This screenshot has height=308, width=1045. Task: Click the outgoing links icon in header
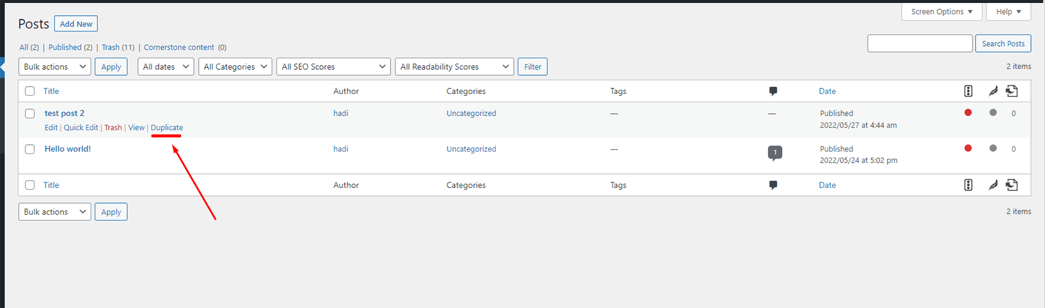point(1012,91)
